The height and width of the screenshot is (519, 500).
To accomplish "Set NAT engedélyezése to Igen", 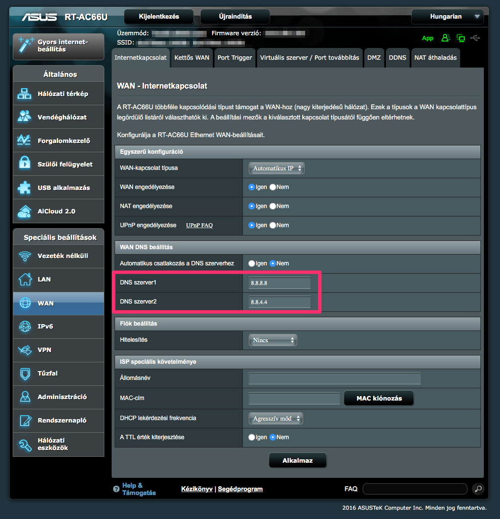I will click(252, 206).
